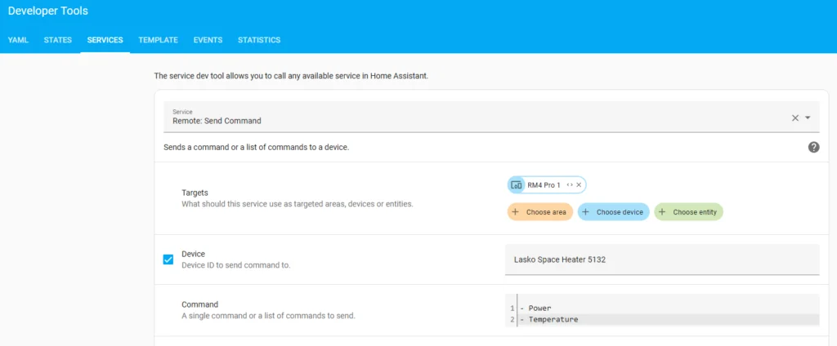Click the Power line in command editor
Screen dimensions: 837x346
[540, 308]
